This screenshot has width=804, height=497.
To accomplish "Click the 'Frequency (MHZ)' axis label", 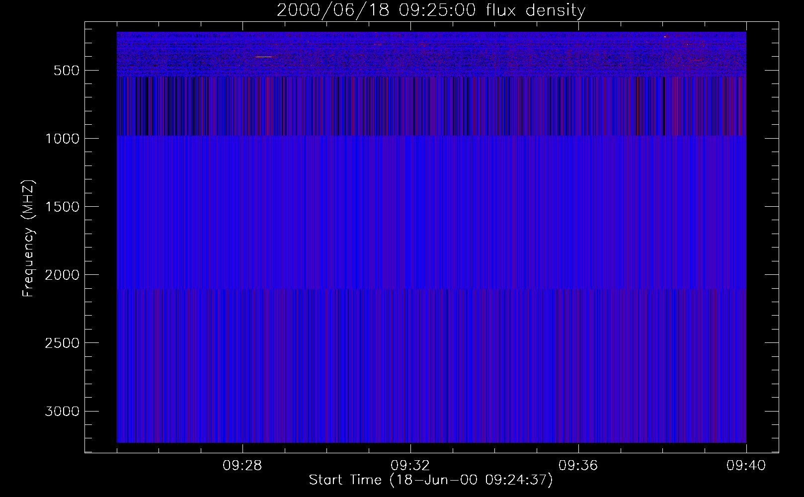I will pos(29,239).
